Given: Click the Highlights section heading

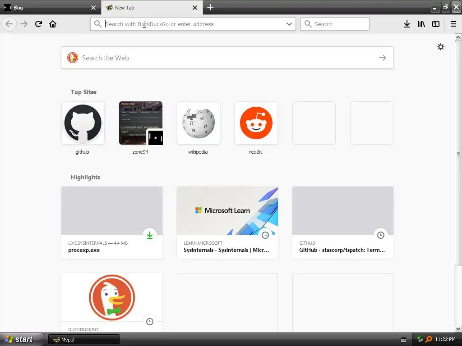Looking at the screenshot, I should (85, 177).
